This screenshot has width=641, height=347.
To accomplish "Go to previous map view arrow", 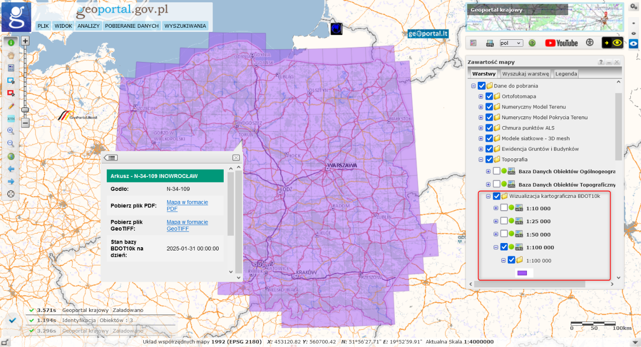I will 11,169.
